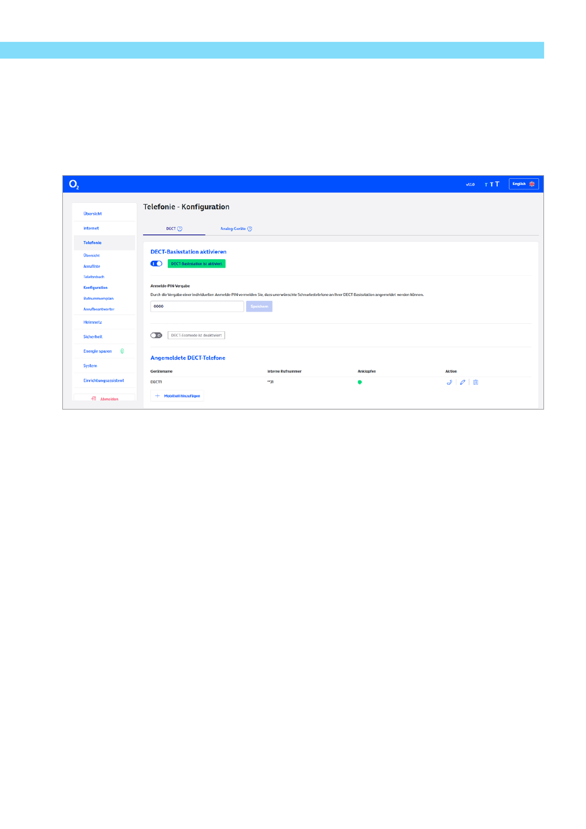The width and height of the screenshot is (586, 829).
Task: Click the delete trash icon for DECT1
Action: click(x=476, y=382)
